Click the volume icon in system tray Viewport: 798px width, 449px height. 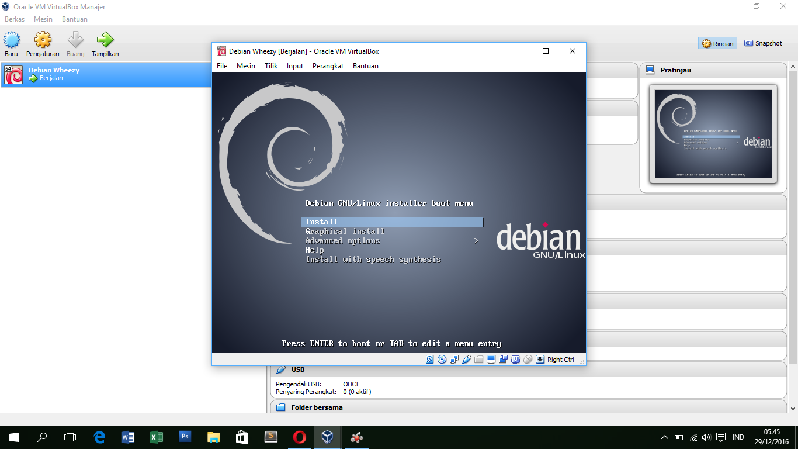coord(706,437)
